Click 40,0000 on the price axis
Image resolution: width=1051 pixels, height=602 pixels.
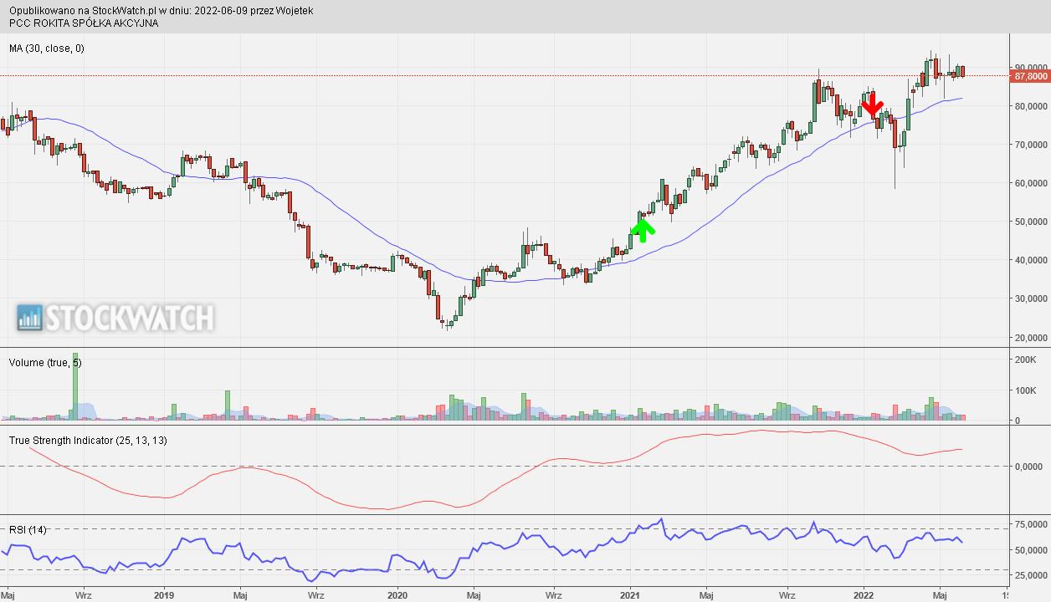tap(1031, 260)
